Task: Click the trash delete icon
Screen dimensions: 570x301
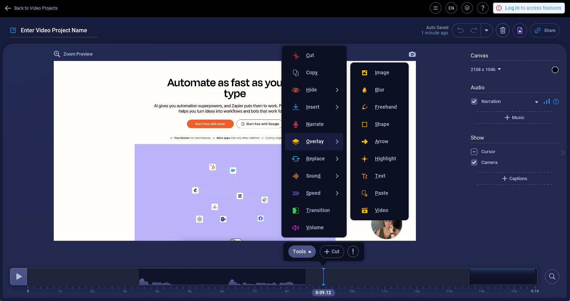Action: 503,30
